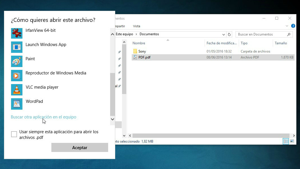This screenshot has height=169, width=300.
Task: Click the navigation pane scroll down arrow
Action: (x=124, y=136)
